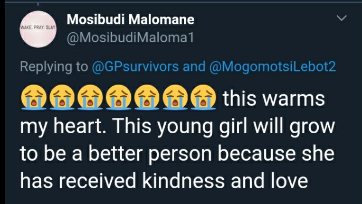Viewport: 362px width, 204px height.
Task: Click the "my heart. This young girl" line
Action: (x=177, y=127)
